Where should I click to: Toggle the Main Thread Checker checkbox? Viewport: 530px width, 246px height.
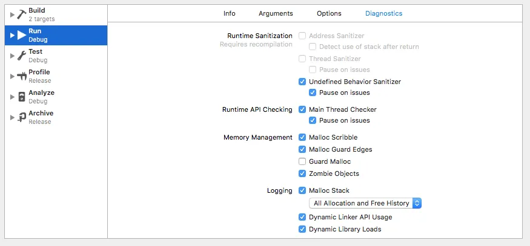click(302, 109)
